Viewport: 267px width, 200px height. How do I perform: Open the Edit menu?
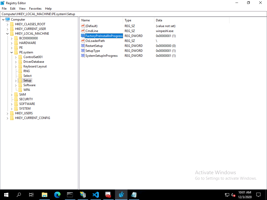tap(13, 9)
